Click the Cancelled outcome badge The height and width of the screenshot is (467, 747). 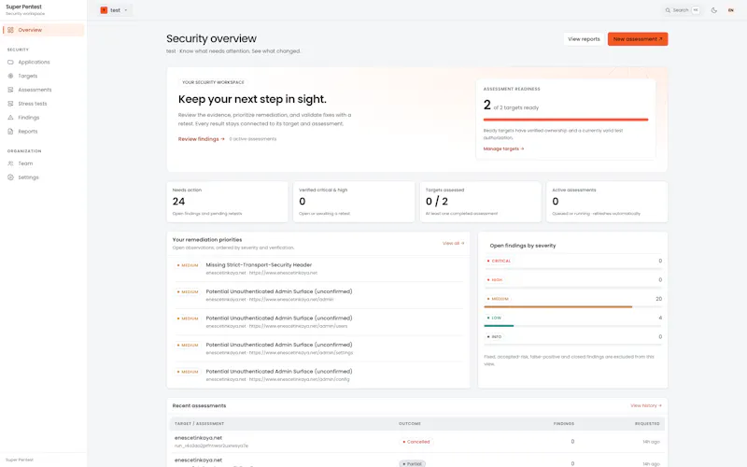[x=416, y=442]
